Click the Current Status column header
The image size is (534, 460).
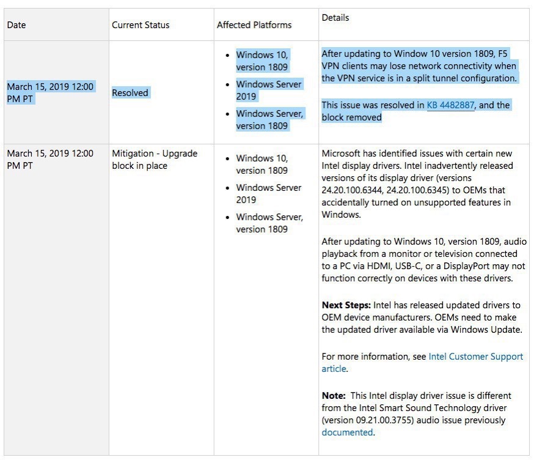(x=141, y=25)
